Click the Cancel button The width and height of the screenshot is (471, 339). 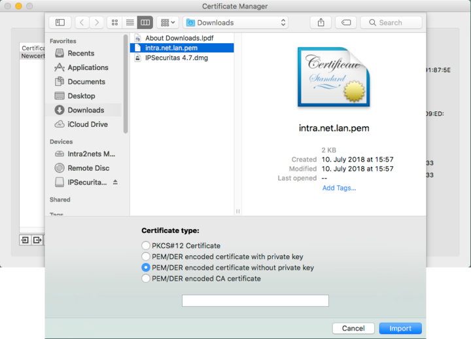353,328
